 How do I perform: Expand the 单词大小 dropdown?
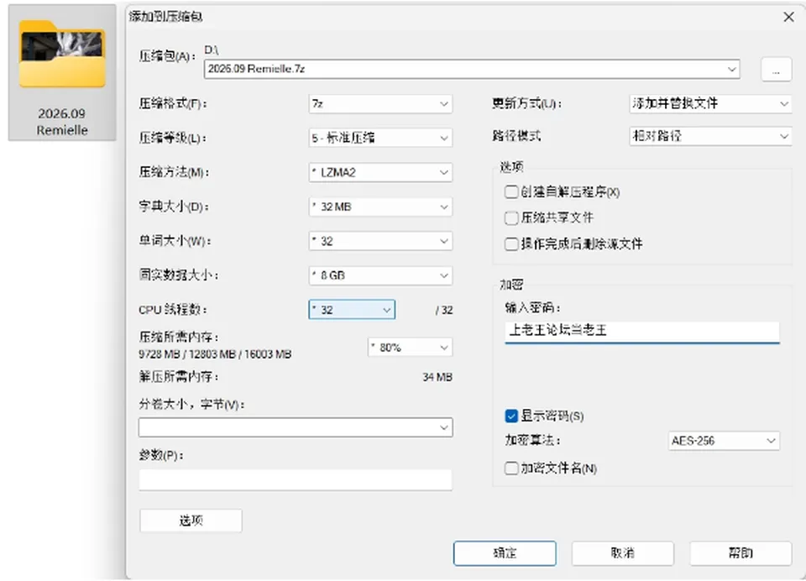click(x=380, y=241)
